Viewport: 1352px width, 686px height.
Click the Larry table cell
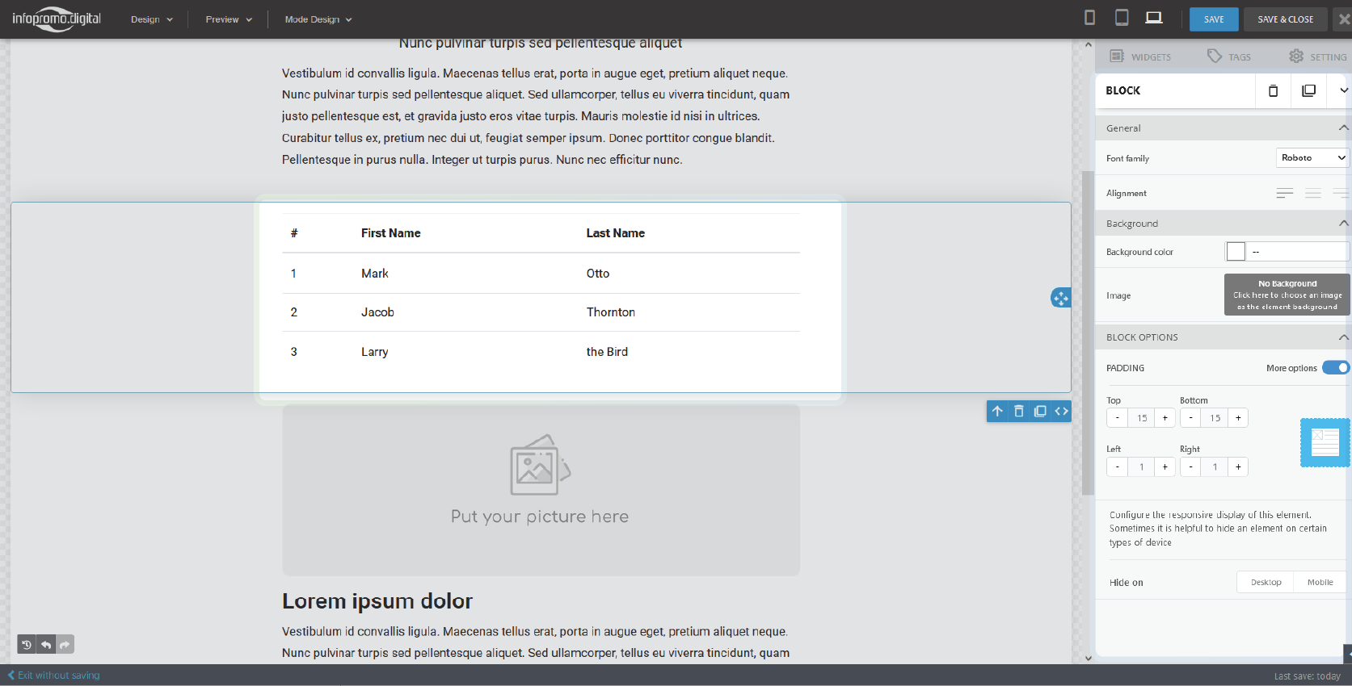coord(375,352)
